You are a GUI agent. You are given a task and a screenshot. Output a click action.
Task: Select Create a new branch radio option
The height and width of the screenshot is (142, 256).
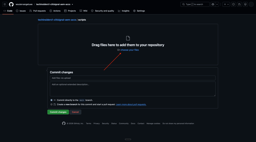point(52,104)
